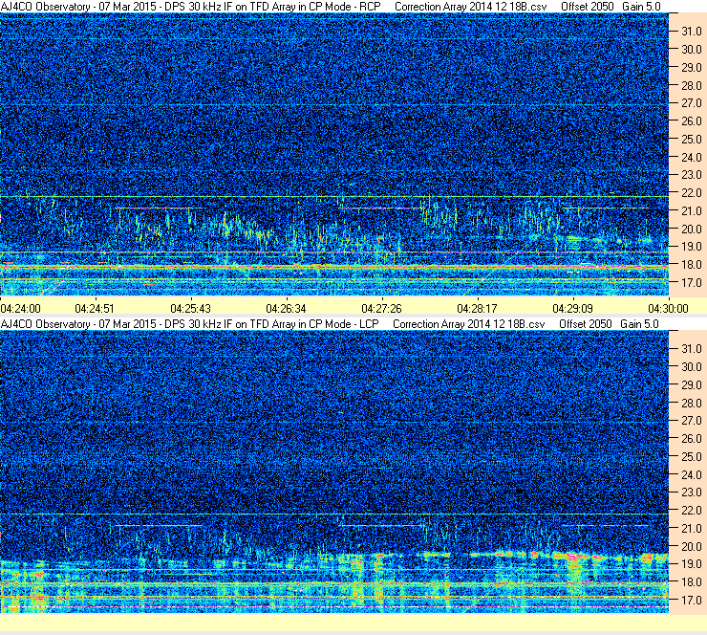The image size is (707, 635).
Task: Click inside the RCP spectrogram display
Action: 334,154
